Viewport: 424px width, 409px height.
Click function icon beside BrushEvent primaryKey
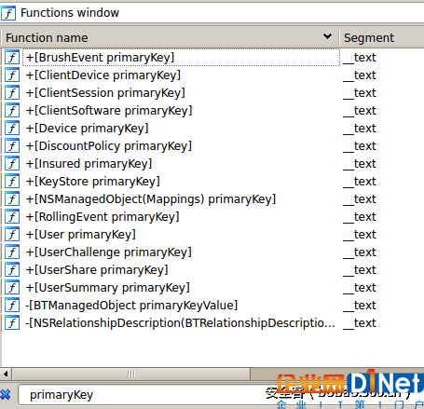point(12,57)
